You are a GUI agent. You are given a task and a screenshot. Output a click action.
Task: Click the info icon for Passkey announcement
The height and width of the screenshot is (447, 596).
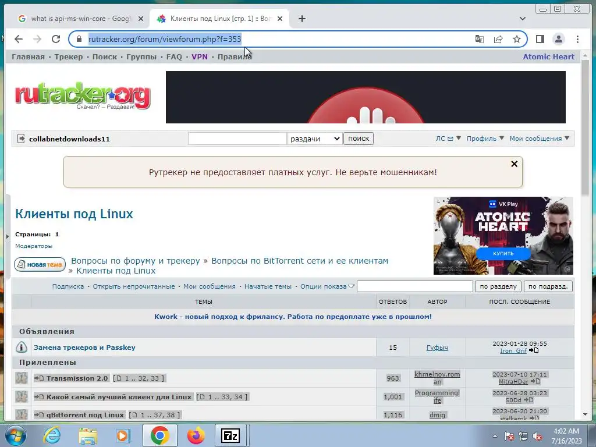point(22,347)
